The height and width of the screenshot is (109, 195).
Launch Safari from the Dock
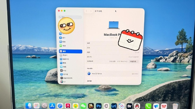60,106
